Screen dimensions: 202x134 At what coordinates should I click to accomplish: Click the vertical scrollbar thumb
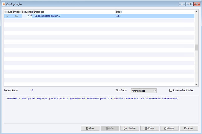click(196, 47)
